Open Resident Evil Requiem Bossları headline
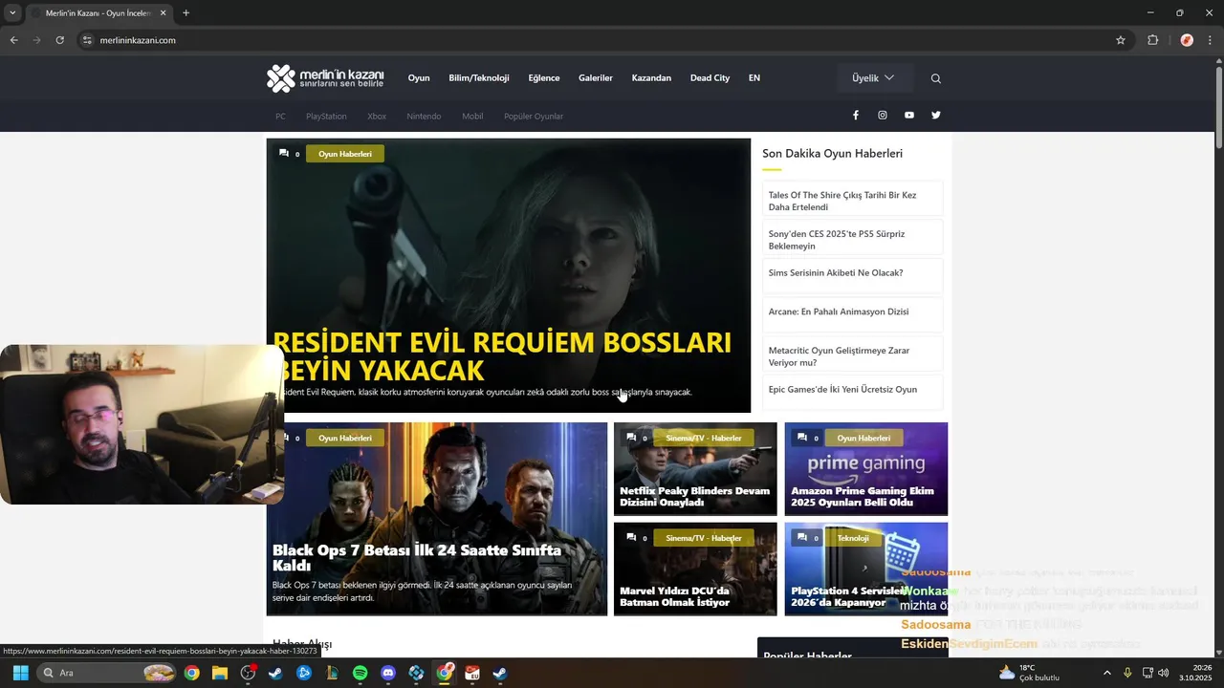 [501, 355]
